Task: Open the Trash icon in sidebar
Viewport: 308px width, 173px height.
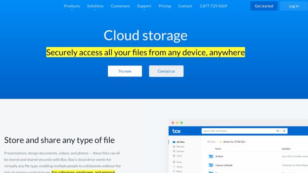Action: pos(174,156)
